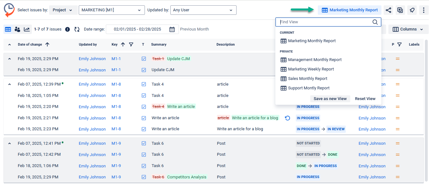The width and height of the screenshot is (429, 185).
Task: Click the Find View search field
Action: (x=324, y=22)
